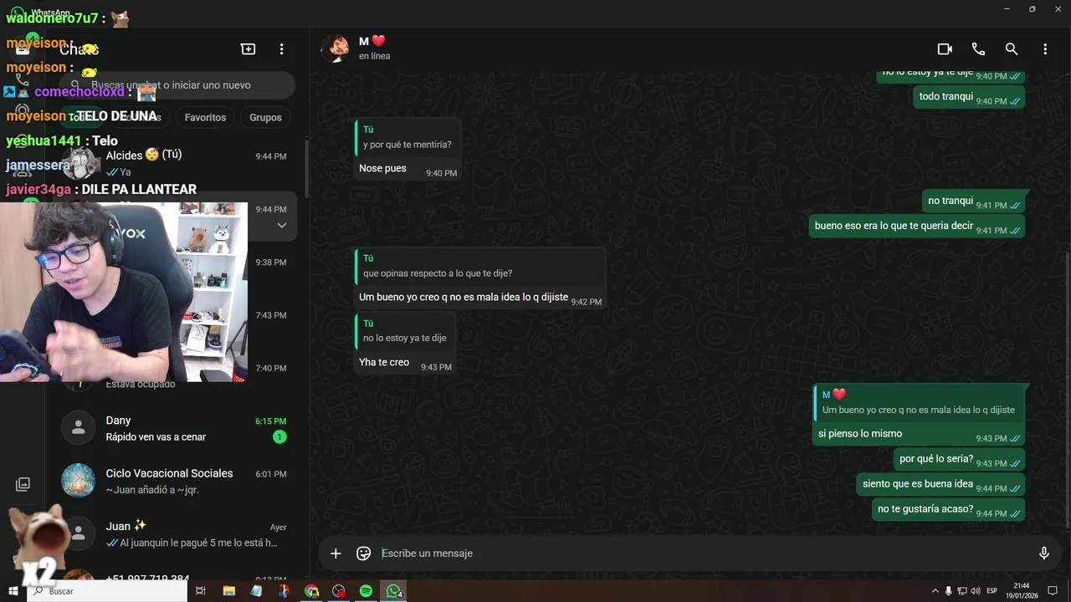Select the Grupos filter tab
Screen dimensions: 1071x602
(x=265, y=117)
